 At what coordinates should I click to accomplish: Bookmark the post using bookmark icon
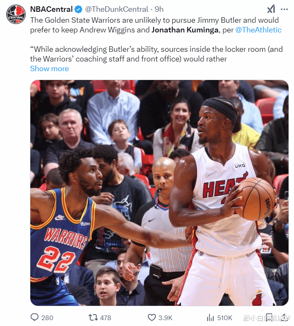click(x=269, y=318)
